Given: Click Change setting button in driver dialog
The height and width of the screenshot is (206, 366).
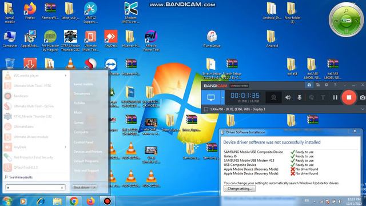Looking at the screenshot, I should click(240, 188).
